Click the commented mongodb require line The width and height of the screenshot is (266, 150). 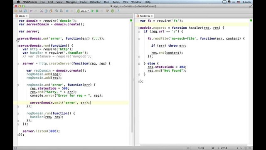[x=57, y=56]
